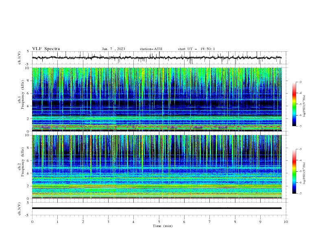Click the time axis tick label "0"
The width and height of the screenshot is (322, 249).
point(32,222)
